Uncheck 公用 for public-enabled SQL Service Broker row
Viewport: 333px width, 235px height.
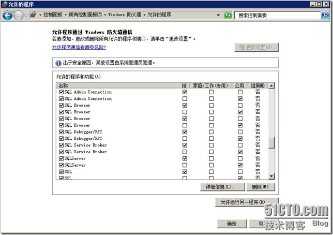click(x=240, y=152)
